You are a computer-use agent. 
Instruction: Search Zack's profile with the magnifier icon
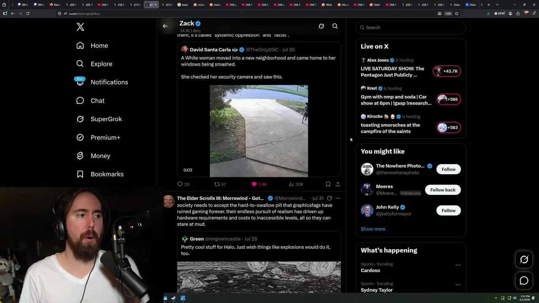click(x=335, y=26)
